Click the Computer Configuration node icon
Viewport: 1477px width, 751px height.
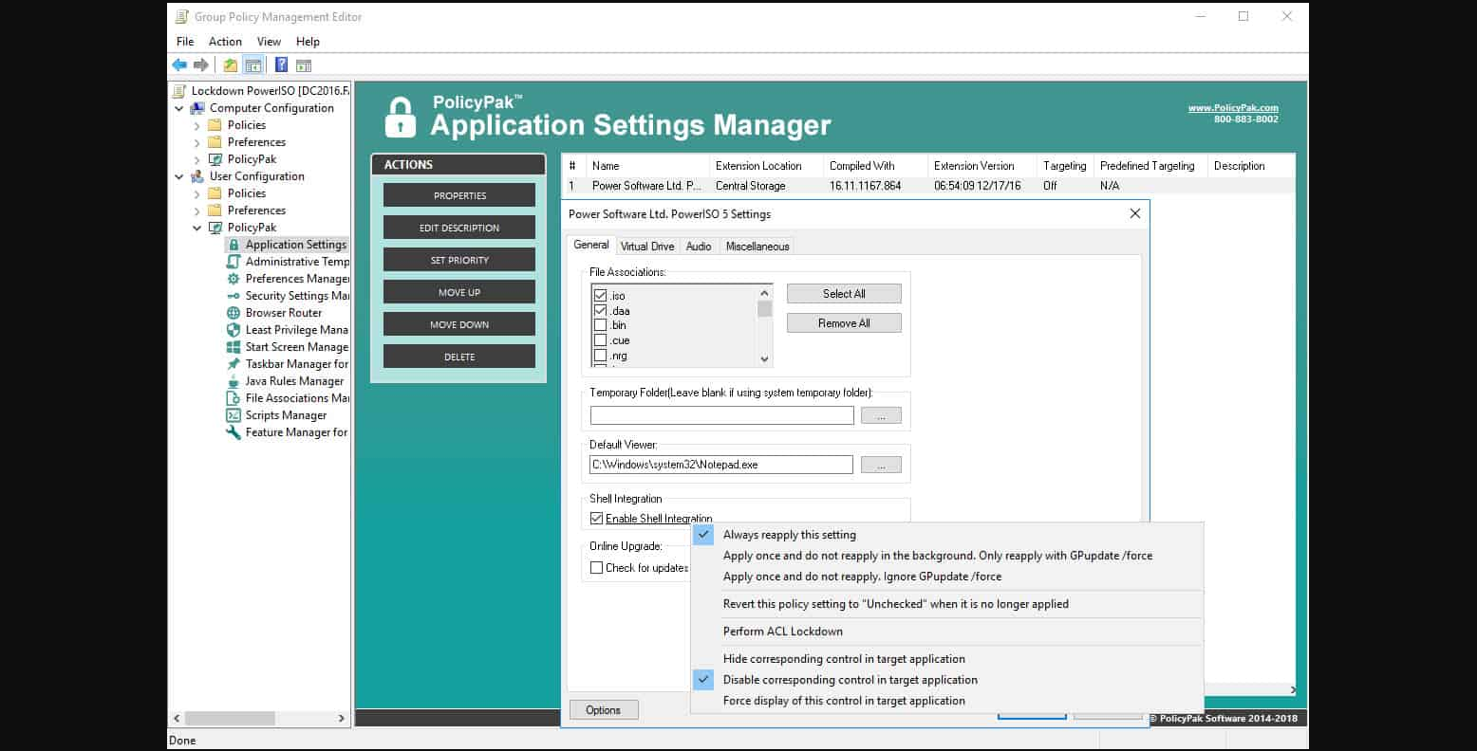point(197,108)
